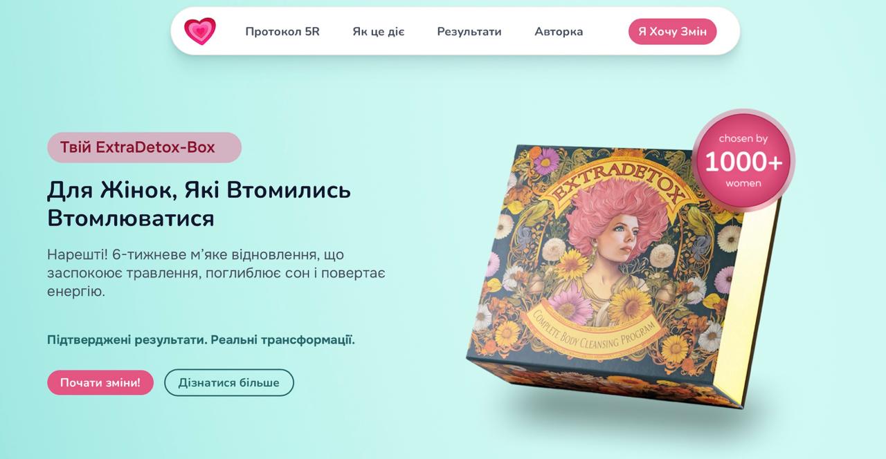Image resolution: width=886 pixels, height=459 pixels.
Task: Click the Я Хочу Змін button
Action: pos(672,32)
